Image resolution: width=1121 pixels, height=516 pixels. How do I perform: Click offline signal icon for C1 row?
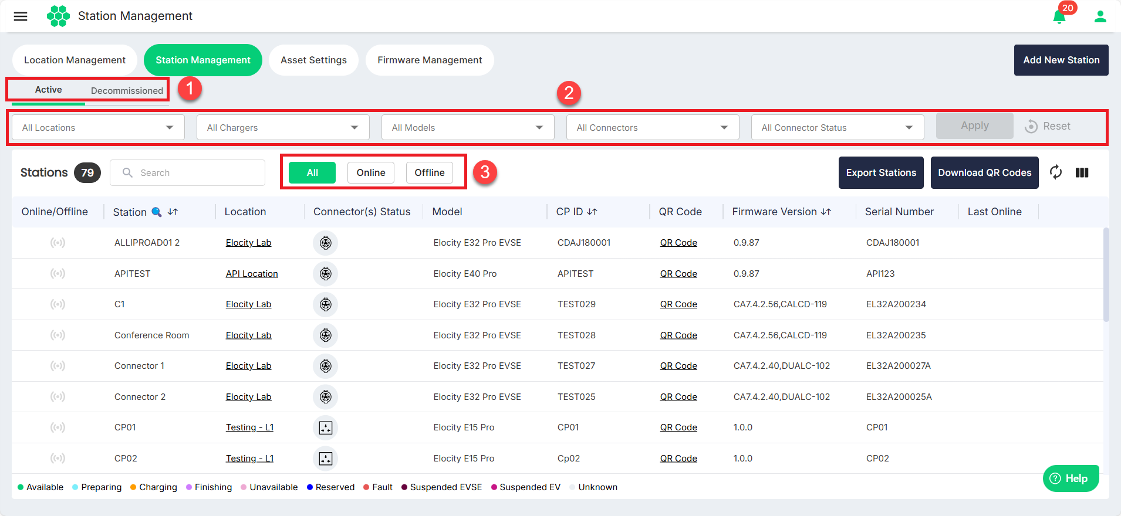coord(58,304)
